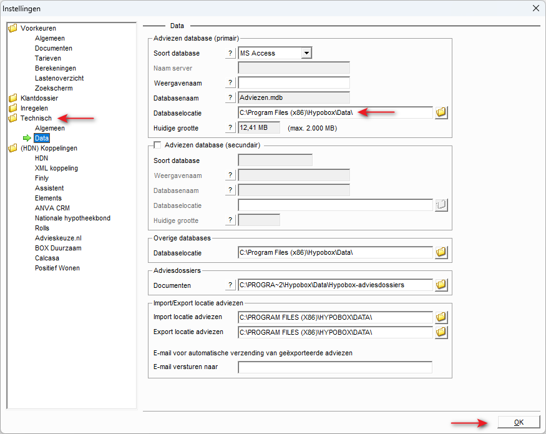Open Berekeningen settings page
546x434 pixels.
[x=56, y=68]
